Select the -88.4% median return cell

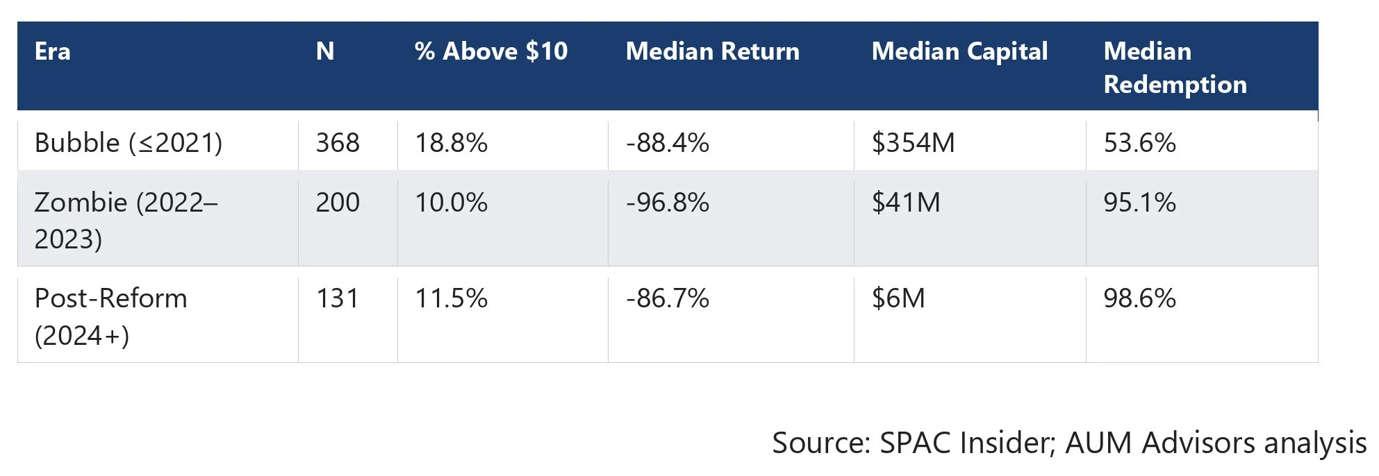coord(668,143)
